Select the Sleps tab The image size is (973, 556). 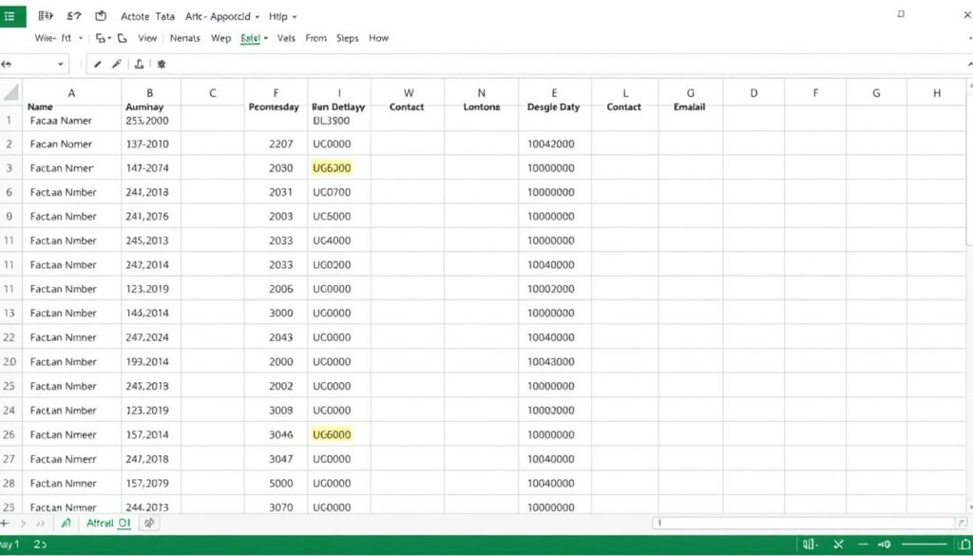(348, 38)
